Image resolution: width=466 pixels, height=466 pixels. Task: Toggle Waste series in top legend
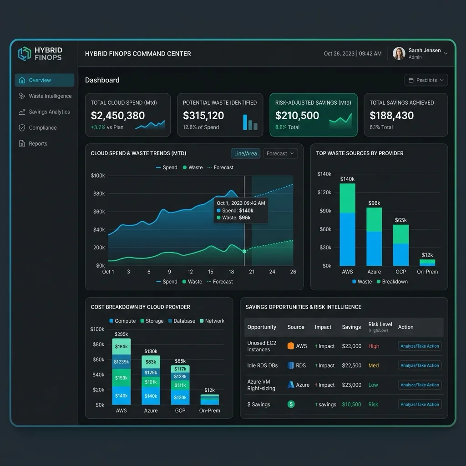192,167
